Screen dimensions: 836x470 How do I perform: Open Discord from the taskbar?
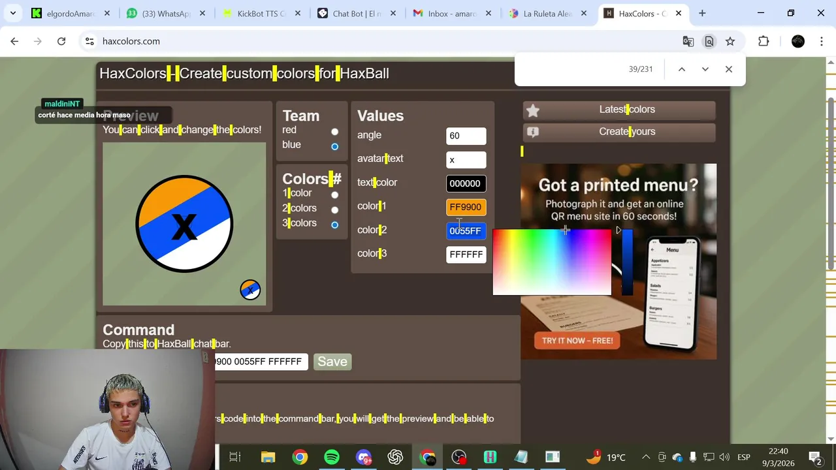click(x=364, y=457)
